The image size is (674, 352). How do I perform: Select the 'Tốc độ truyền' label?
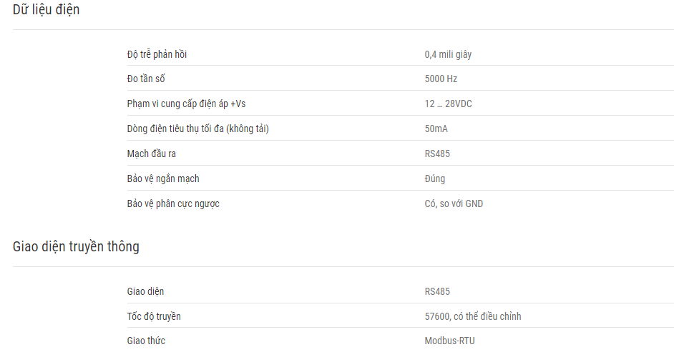154,316
